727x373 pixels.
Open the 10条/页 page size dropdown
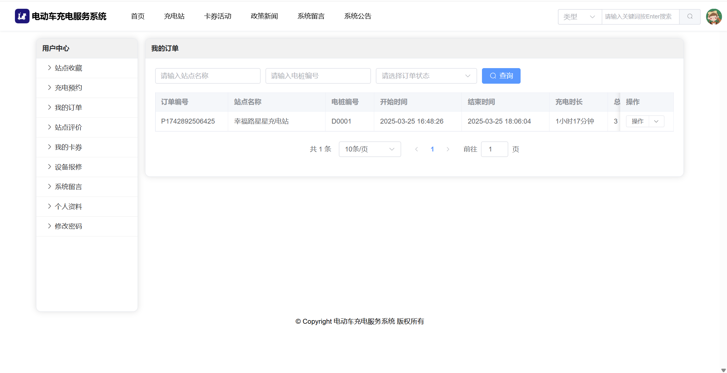point(370,149)
